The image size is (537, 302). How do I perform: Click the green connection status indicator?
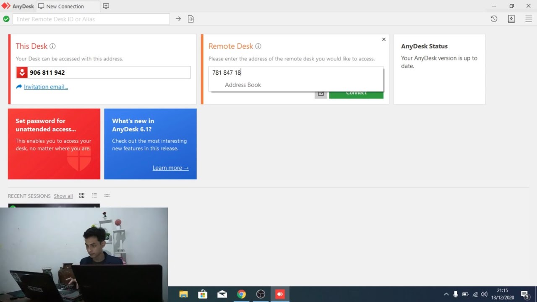6,19
